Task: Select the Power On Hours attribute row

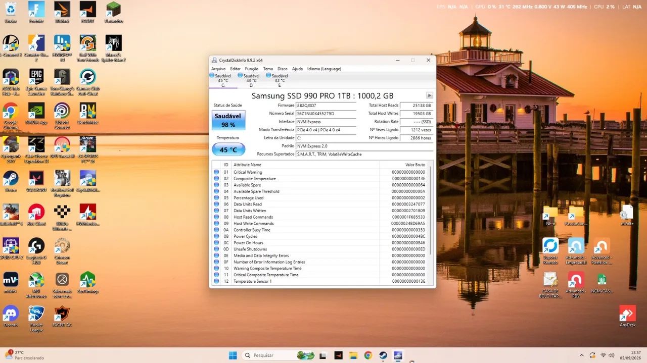Action: coord(320,243)
